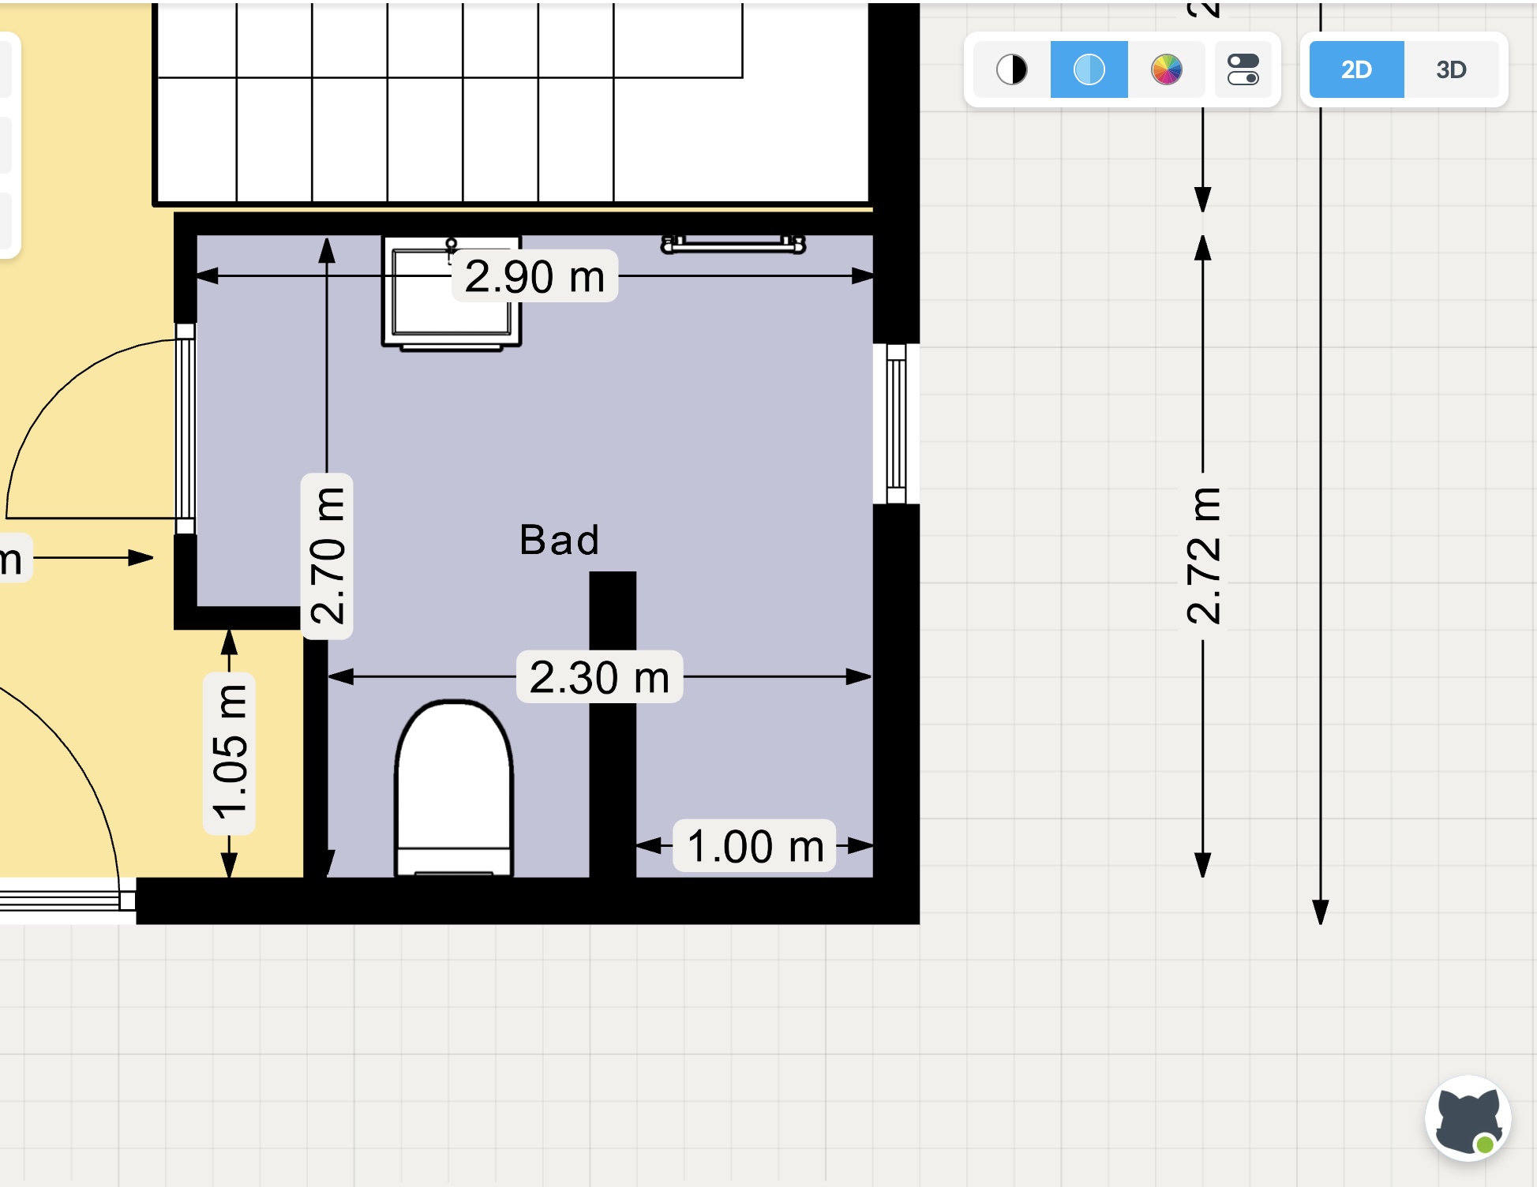Switch to the 3D view tab
This screenshot has width=1537, height=1187.
pyautogui.click(x=1451, y=69)
